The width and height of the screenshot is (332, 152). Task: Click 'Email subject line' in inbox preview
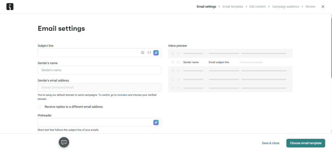pos(219,62)
